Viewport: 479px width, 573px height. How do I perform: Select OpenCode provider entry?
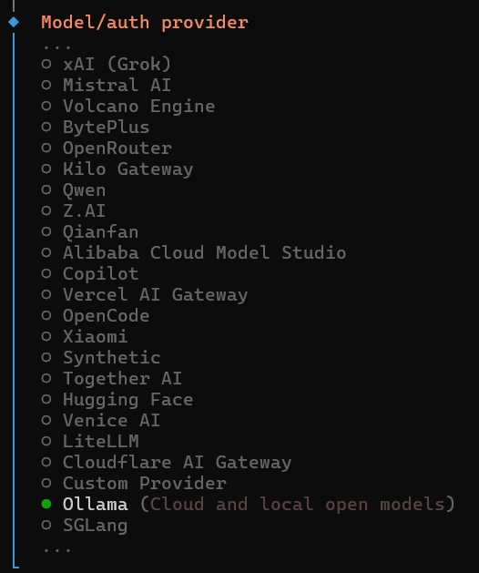pyautogui.click(x=96, y=316)
